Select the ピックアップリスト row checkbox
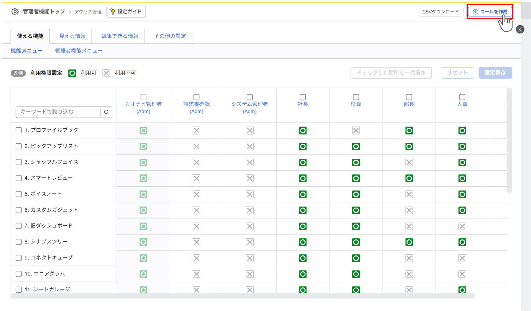 pos(19,146)
